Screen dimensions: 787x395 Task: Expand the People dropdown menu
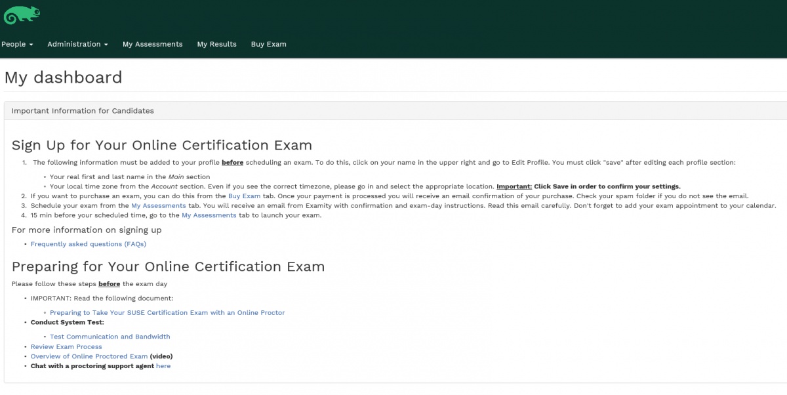point(17,44)
